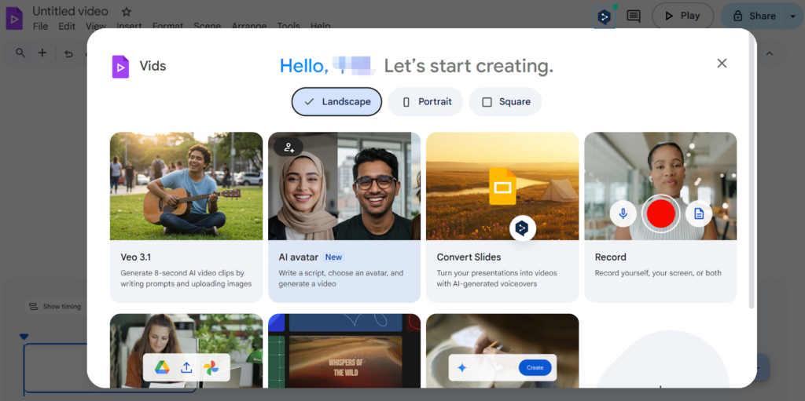
Task: Select the Landscape orientation option
Action: (336, 102)
